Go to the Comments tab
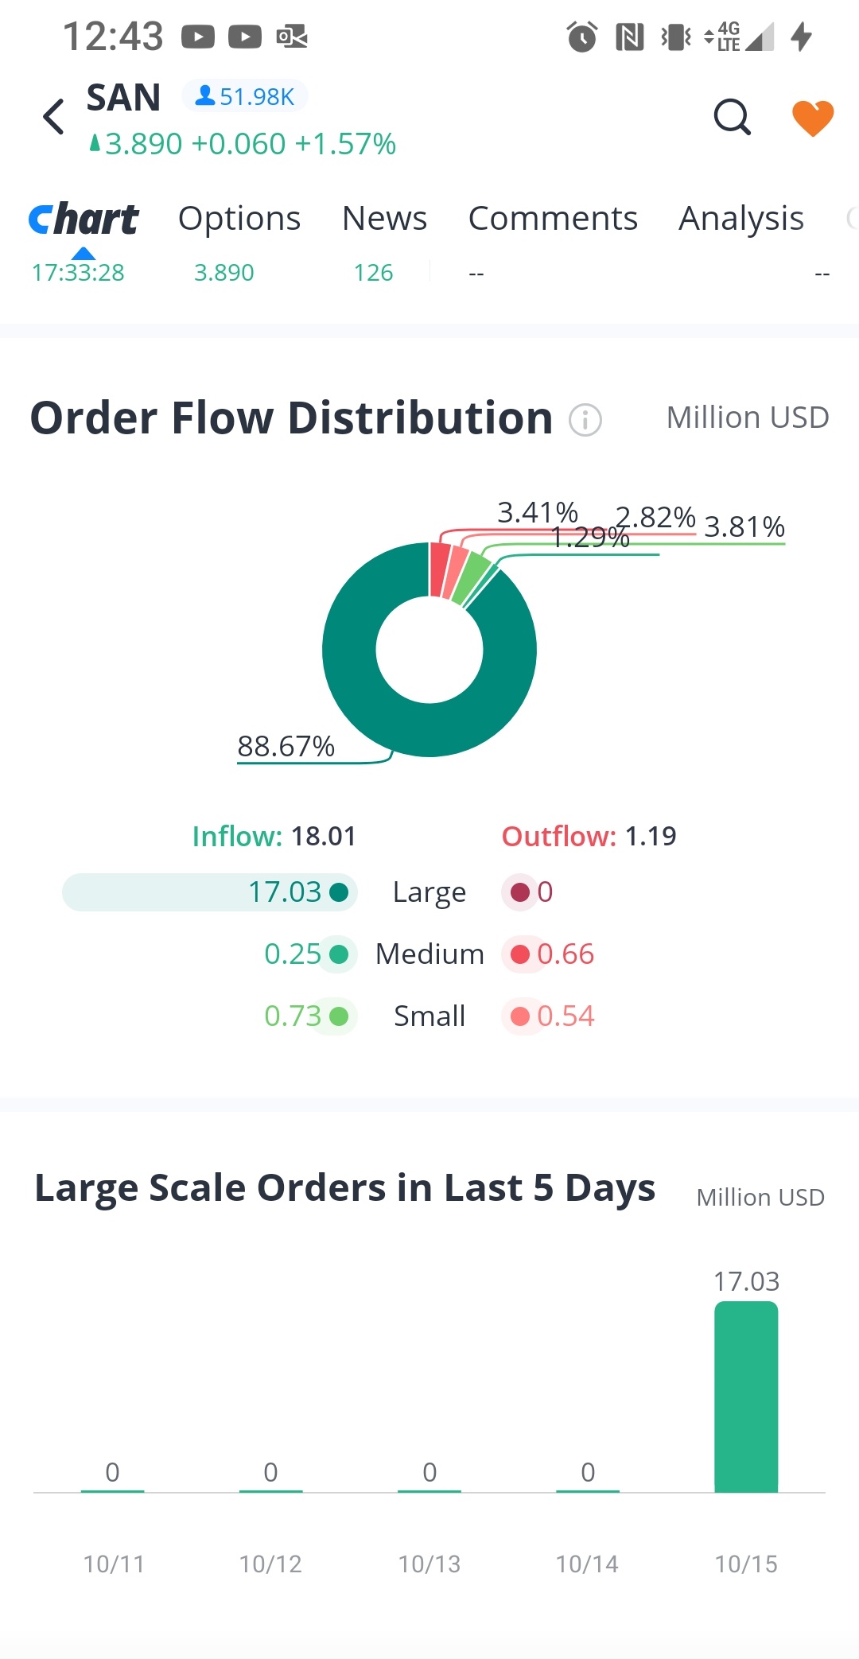This screenshot has width=859, height=1659. click(553, 219)
